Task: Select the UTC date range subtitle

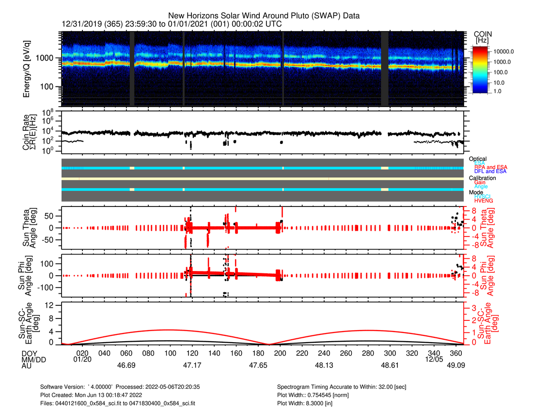Action: (172, 24)
